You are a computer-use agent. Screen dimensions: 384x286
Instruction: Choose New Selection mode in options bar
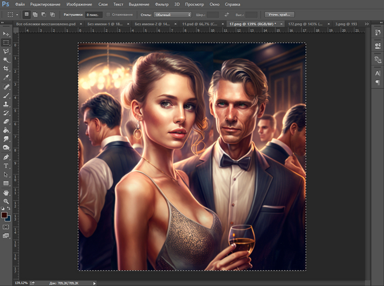[x=26, y=14]
